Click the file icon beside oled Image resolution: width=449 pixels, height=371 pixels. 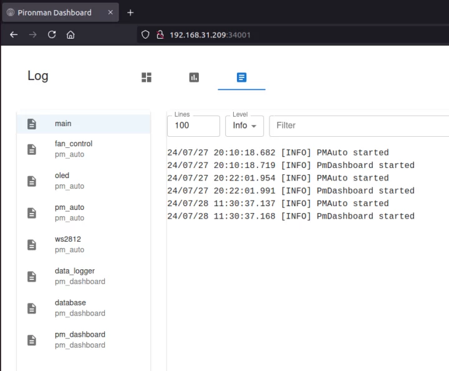[x=32, y=181]
